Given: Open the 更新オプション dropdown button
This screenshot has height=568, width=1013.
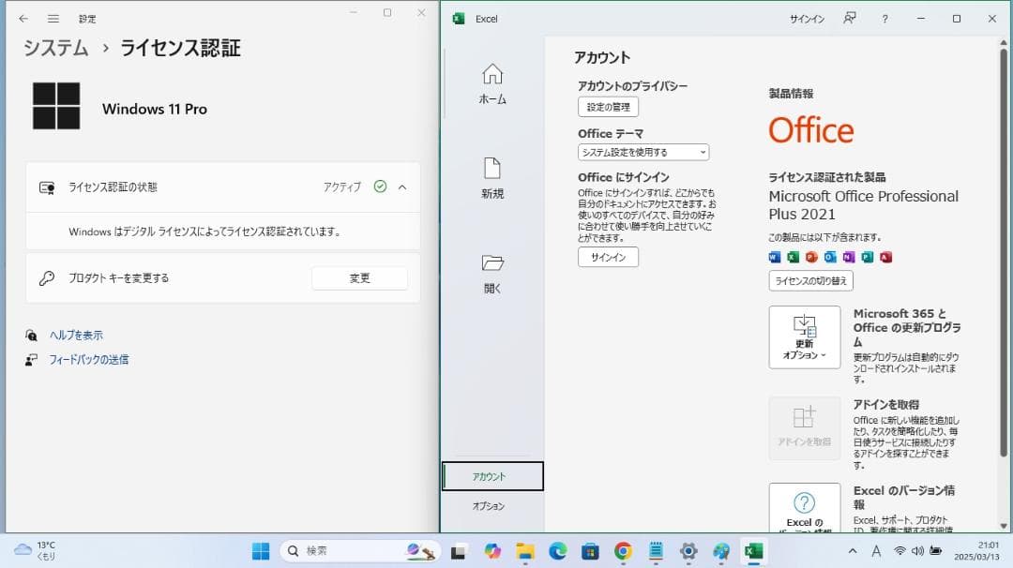Looking at the screenshot, I should point(805,336).
